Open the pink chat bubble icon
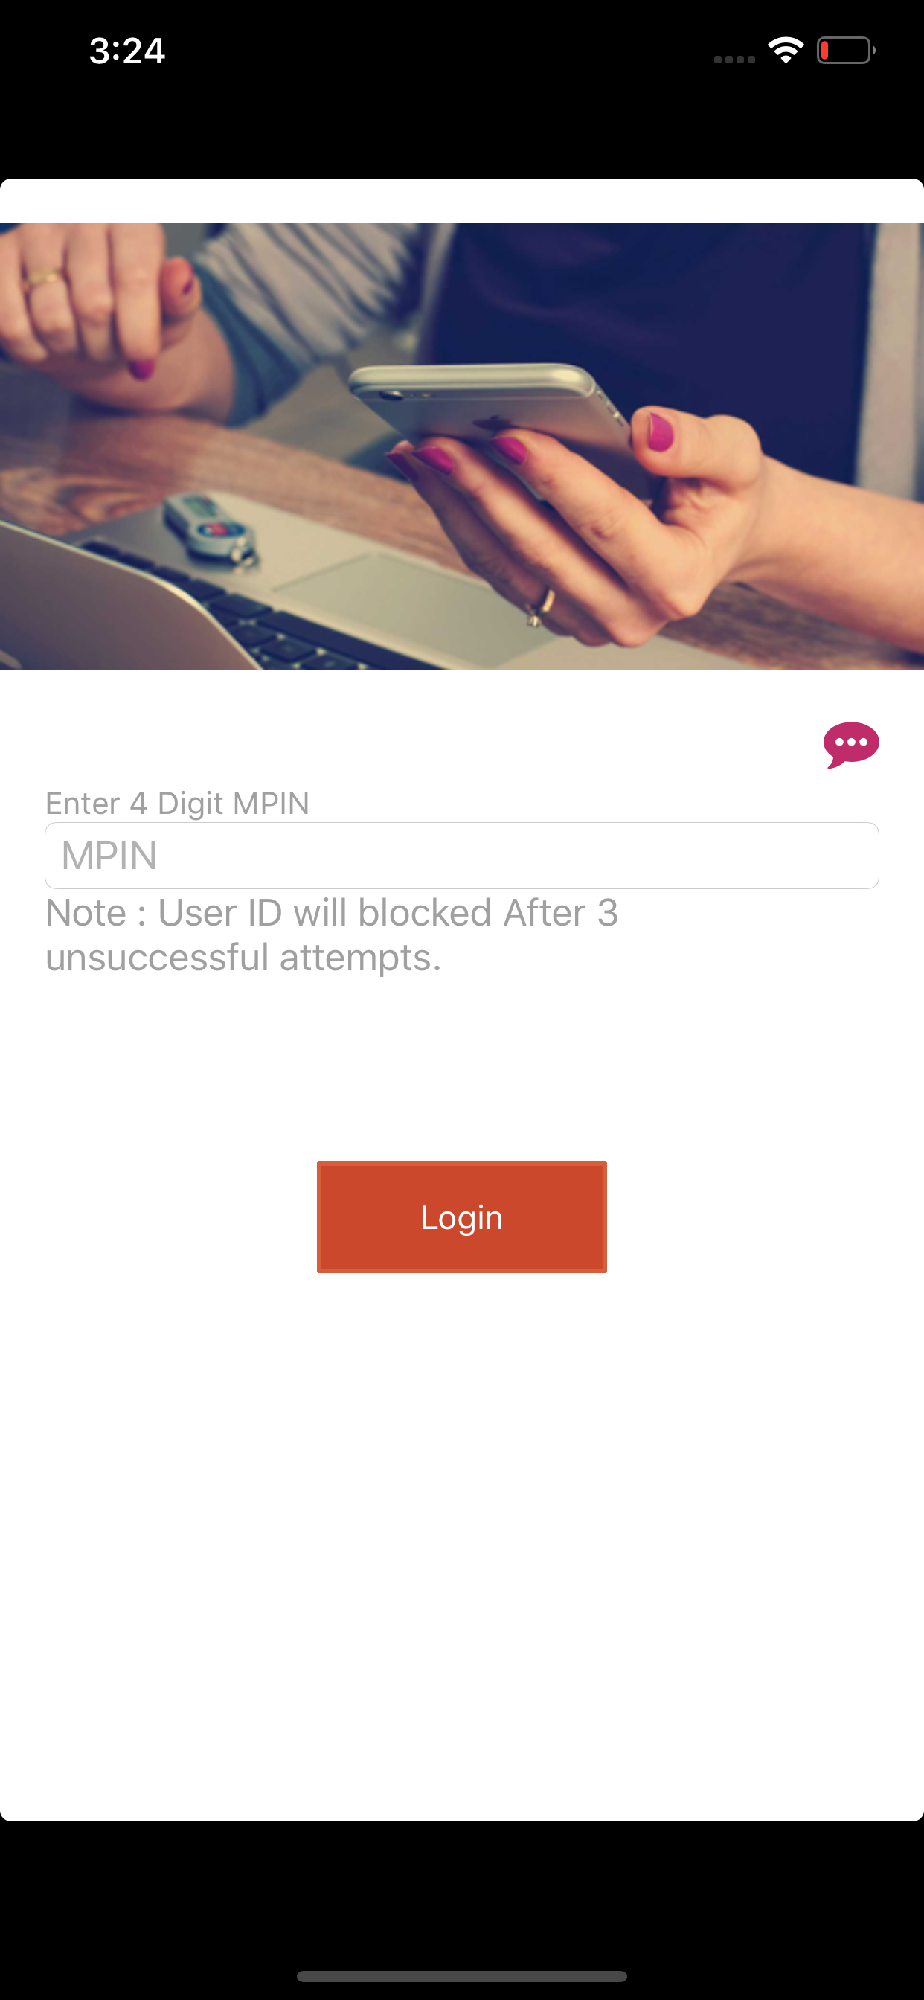 pos(851,745)
